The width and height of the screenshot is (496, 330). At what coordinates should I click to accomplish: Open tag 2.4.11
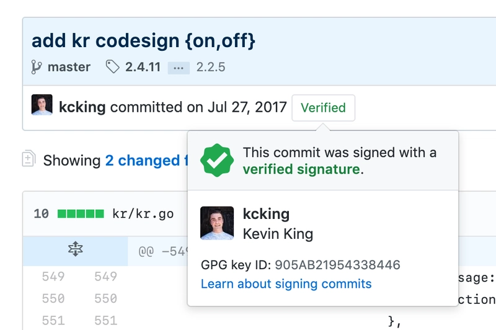tap(143, 67)
